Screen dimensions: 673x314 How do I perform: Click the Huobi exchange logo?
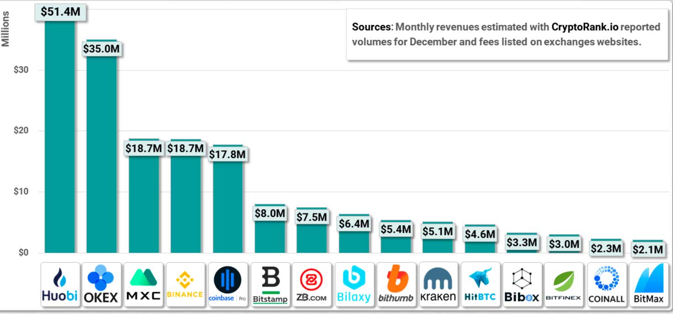click(x=60, y=284)
